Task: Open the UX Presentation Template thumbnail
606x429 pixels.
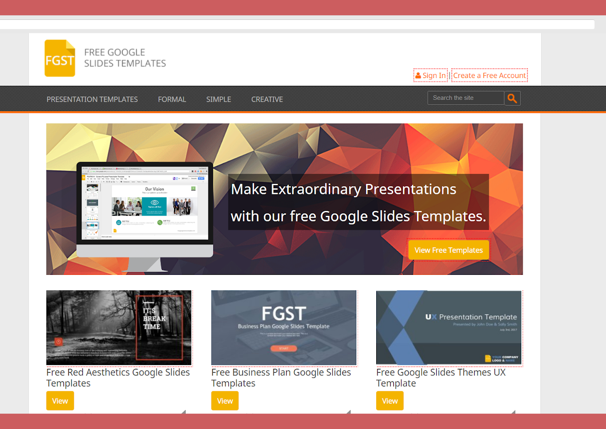Action: pyautogui.click(x=449, y=328)
